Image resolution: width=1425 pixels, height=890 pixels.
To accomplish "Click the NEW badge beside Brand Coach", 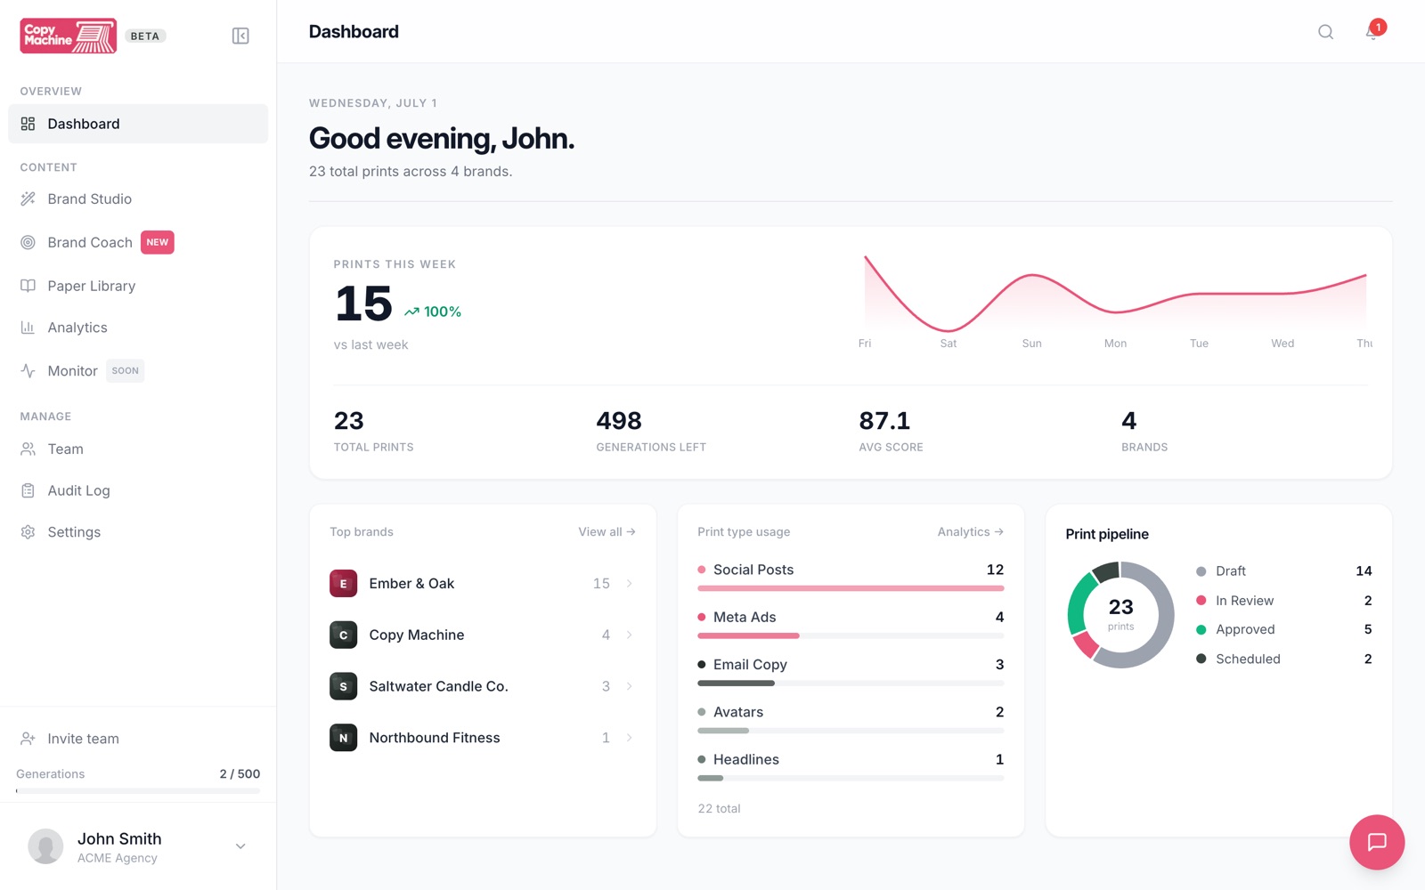I will point(158,242).
